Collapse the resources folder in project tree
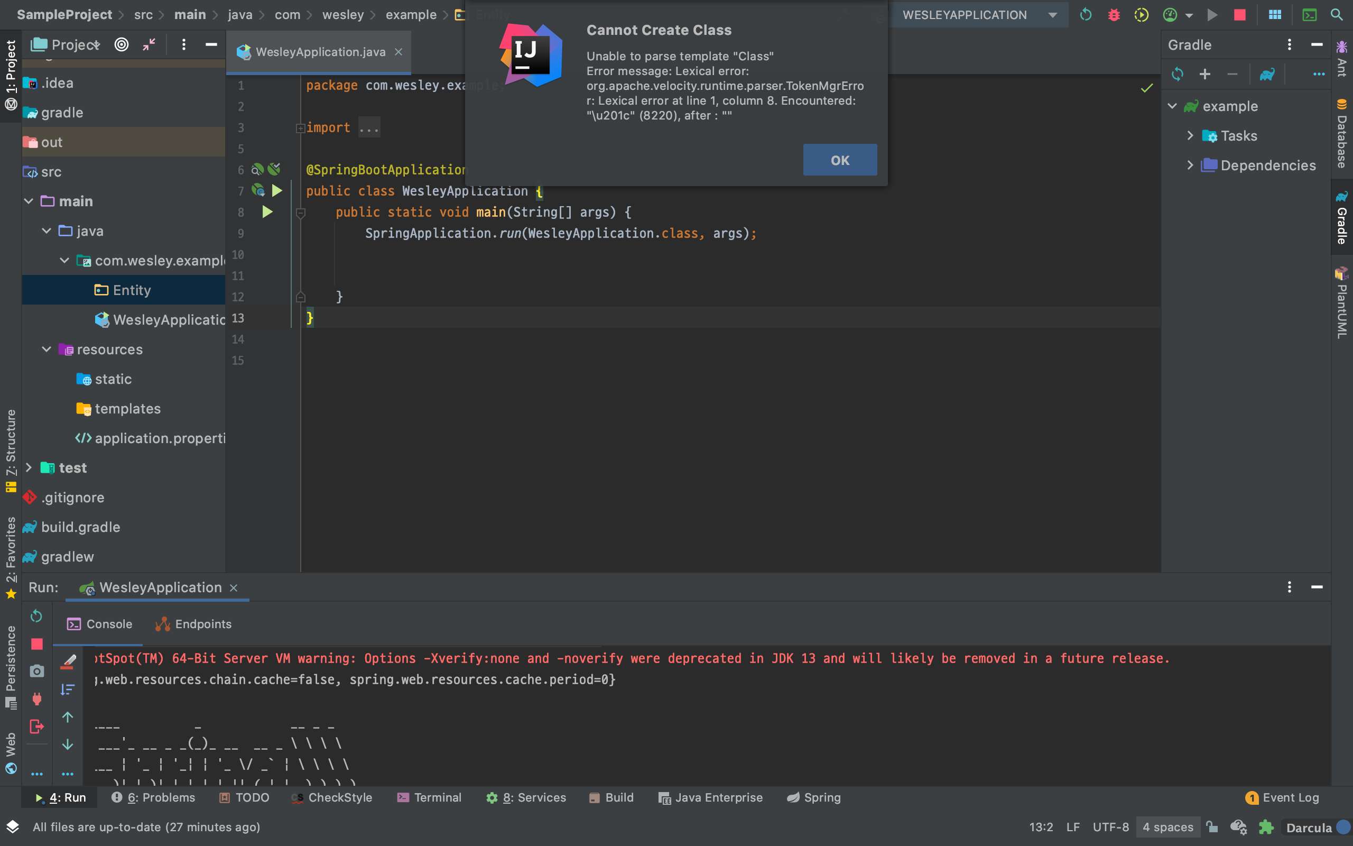 coord(47,349)
